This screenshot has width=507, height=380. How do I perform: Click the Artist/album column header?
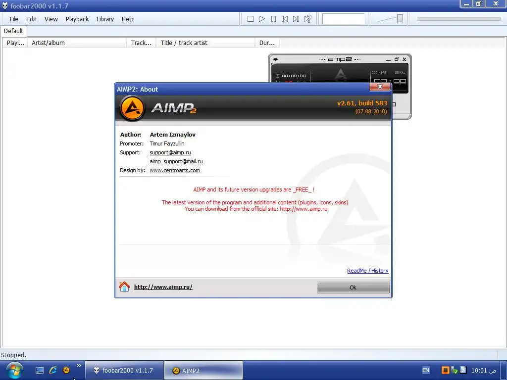(x=77, y=43)
